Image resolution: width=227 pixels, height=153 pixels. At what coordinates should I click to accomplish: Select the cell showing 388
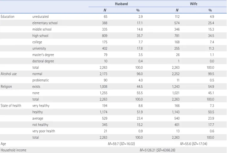105,23
